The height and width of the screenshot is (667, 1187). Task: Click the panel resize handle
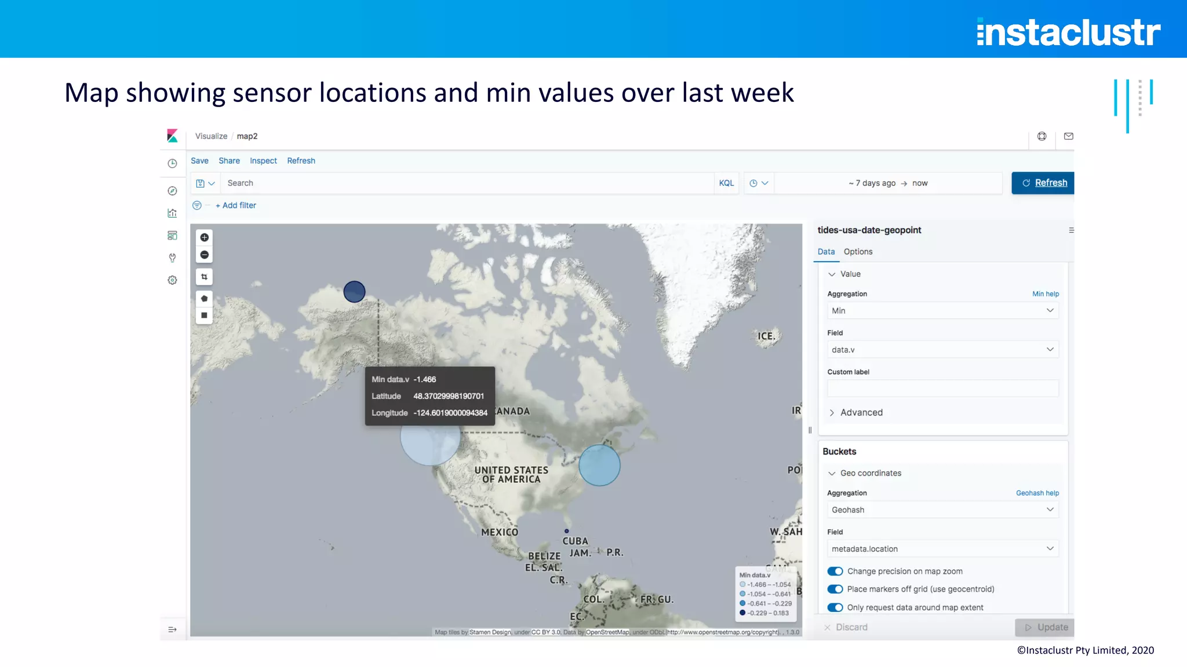click(810, 430)
